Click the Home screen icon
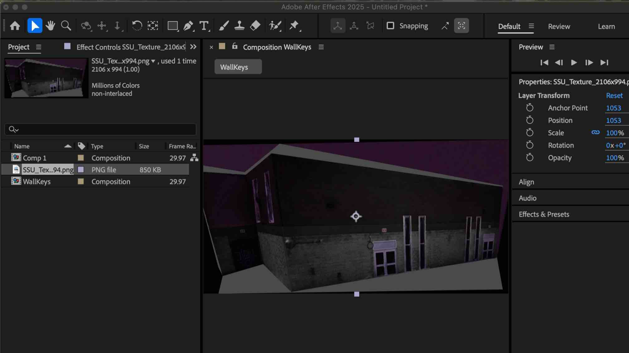Screen dimensions: 629x353 coord(15,26)
